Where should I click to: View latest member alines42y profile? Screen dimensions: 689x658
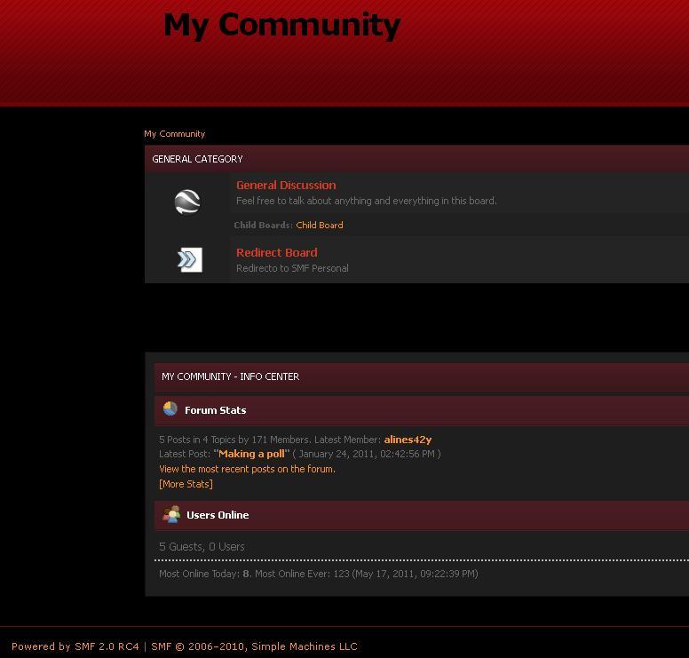408,440
